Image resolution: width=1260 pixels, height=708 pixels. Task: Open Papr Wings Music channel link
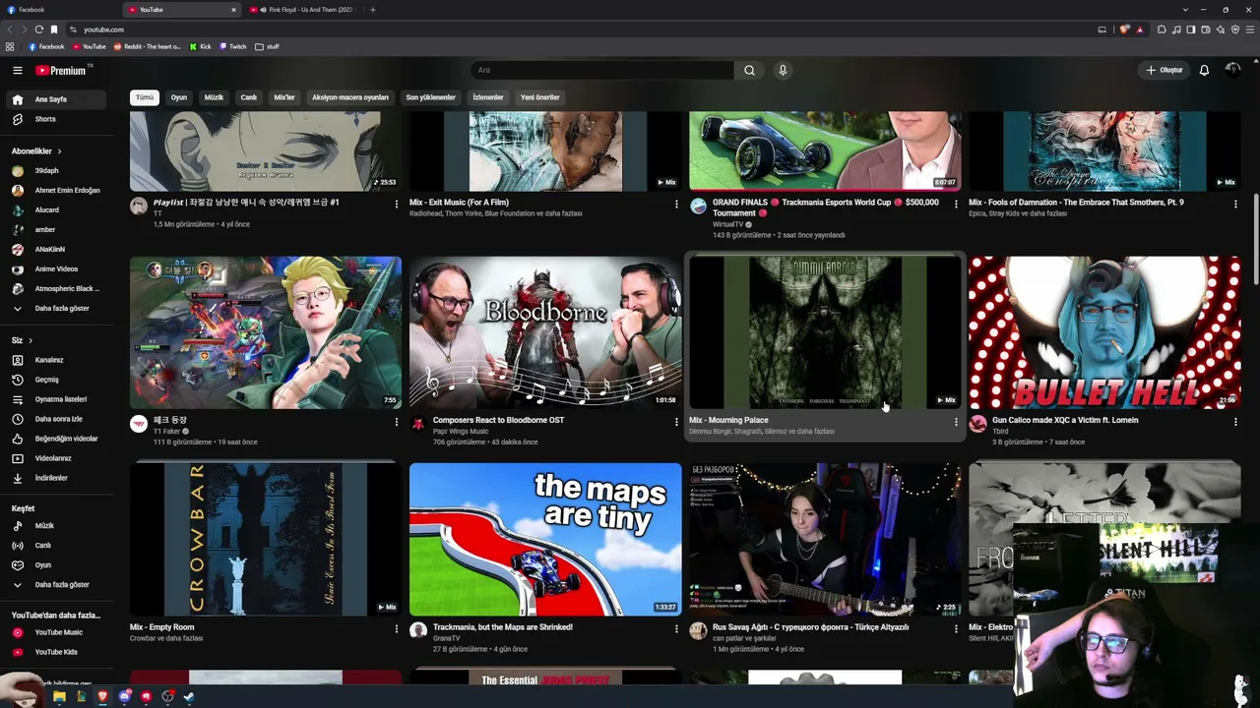tap(461, 432)
